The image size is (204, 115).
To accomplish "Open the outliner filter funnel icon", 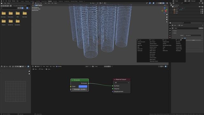I will tap(200, 3).
